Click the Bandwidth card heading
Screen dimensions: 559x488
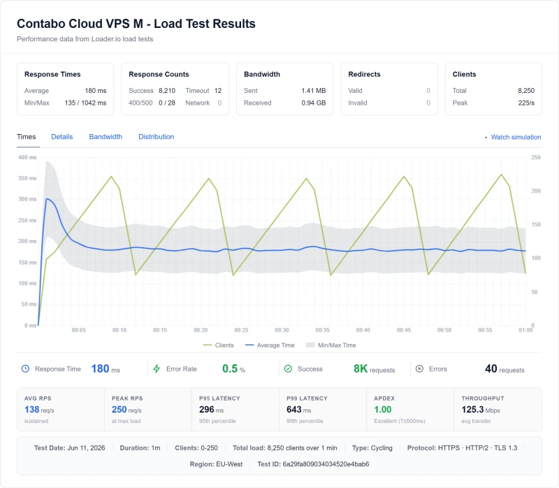[262, 74]
